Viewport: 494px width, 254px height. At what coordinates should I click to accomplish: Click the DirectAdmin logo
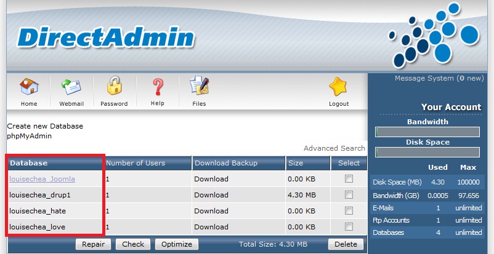point(105,38)
